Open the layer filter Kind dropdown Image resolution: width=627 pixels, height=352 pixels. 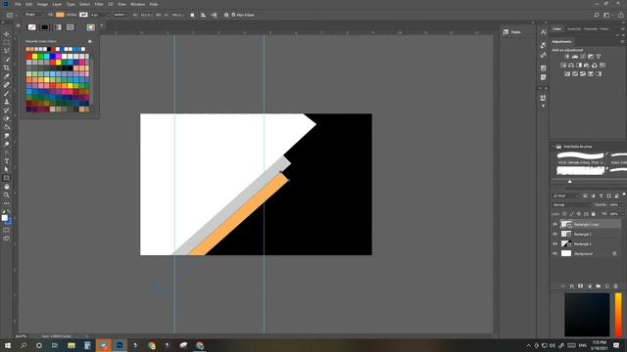[565, 196]
